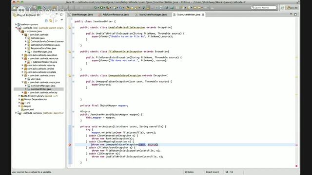Open the External Tools dropdown arrow
The width and height of the screenshot is (312, 175).
point(111,8)
